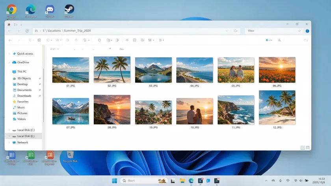Click the cloud sync icon in toolbar
Image resolution: width=331 pixels, height=186 pixels.
142,40
